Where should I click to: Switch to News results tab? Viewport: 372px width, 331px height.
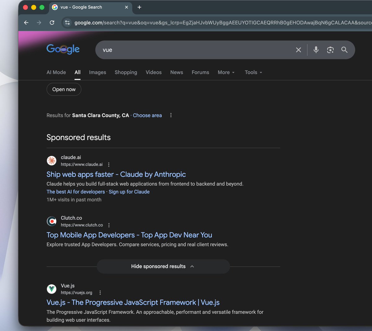tap(177, 72)
